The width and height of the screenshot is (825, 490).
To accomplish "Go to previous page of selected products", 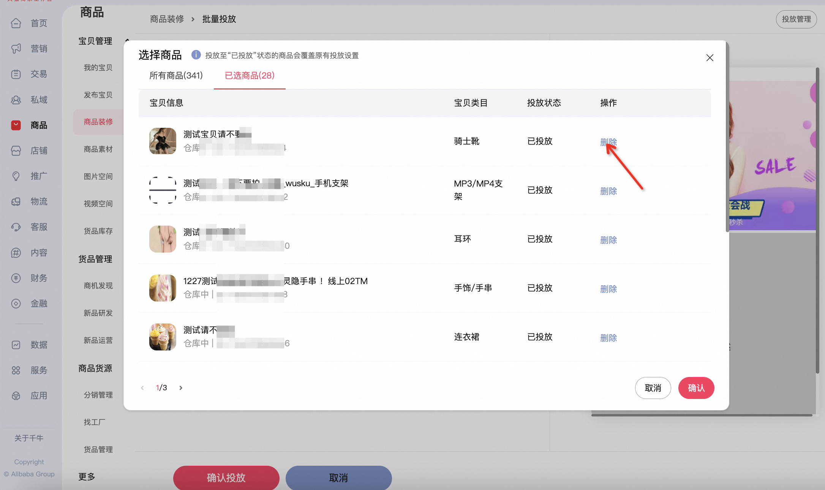I will (x=142, y=388).
